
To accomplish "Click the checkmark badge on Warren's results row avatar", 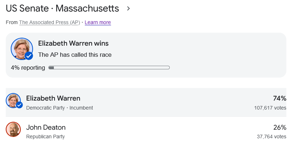I will pos(19,105).
